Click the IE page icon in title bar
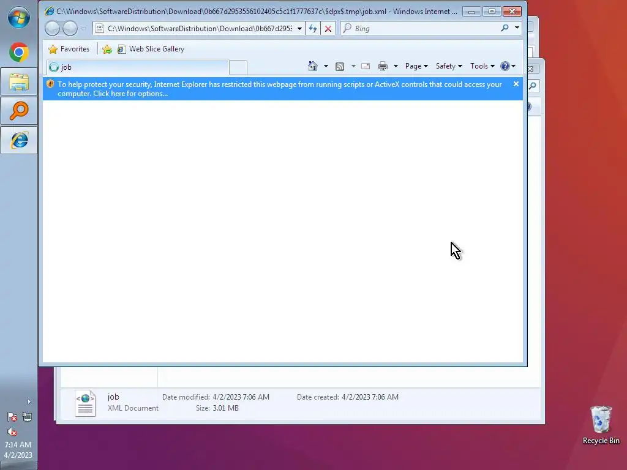 point(49,11)
